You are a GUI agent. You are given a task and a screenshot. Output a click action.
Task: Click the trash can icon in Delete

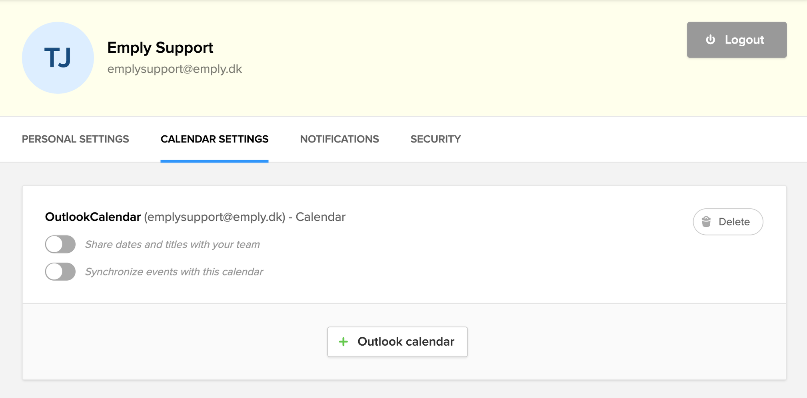[706, 222]
